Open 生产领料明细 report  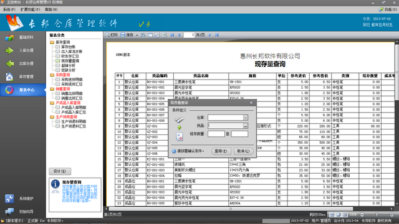tap(74, 121)
